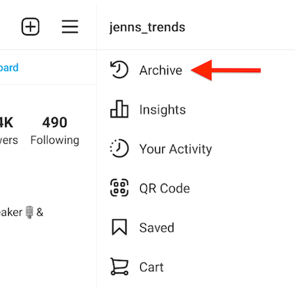
Task: Choose Your Activity menu entry
Action: tap(176, 149)
